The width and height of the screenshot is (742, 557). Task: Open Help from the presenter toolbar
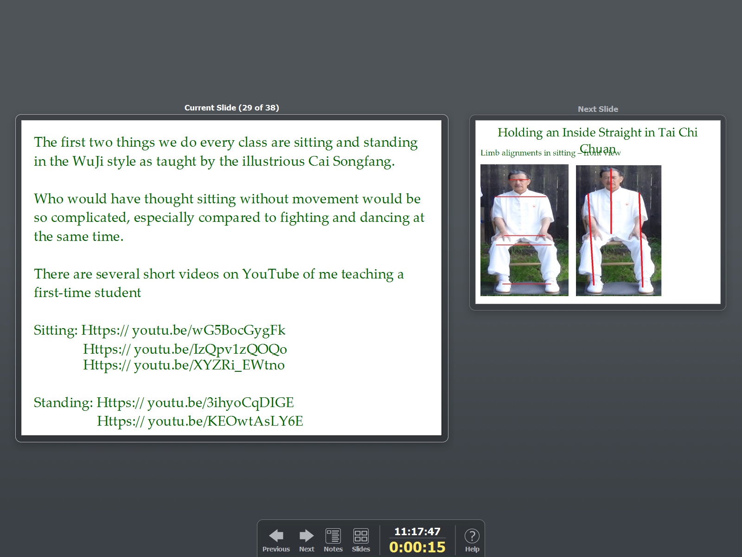point(472,539)
